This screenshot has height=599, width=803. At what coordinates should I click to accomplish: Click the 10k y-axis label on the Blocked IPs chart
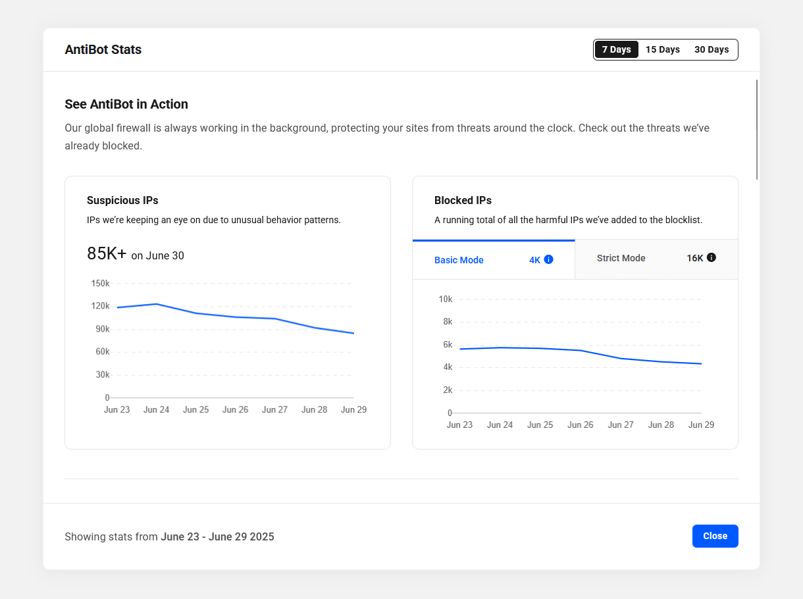click(x=445, y=299)
